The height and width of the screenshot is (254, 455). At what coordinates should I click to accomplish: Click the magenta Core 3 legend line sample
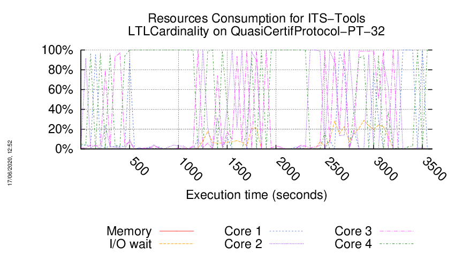click(397, 231)
